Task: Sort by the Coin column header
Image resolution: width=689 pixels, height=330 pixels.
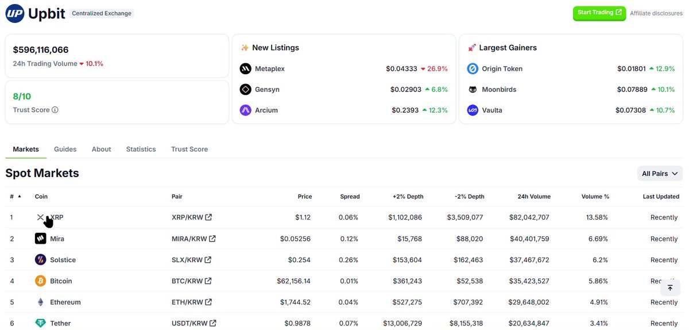Action: pos(41,197)
